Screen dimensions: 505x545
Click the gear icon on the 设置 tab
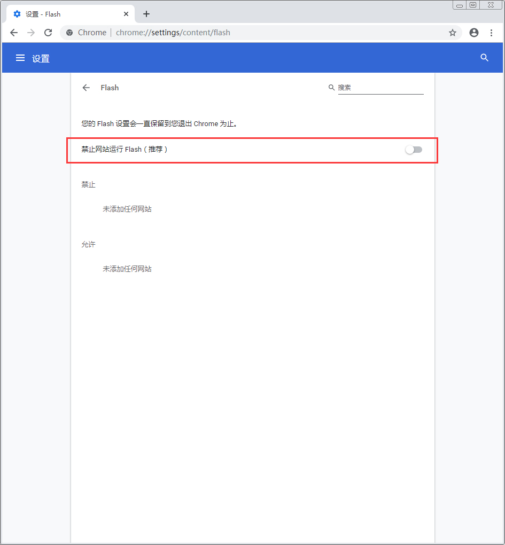point(18,14)
